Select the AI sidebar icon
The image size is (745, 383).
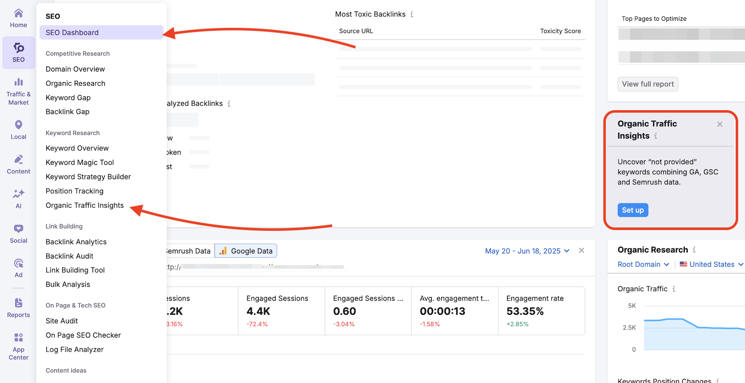[18, 198]
